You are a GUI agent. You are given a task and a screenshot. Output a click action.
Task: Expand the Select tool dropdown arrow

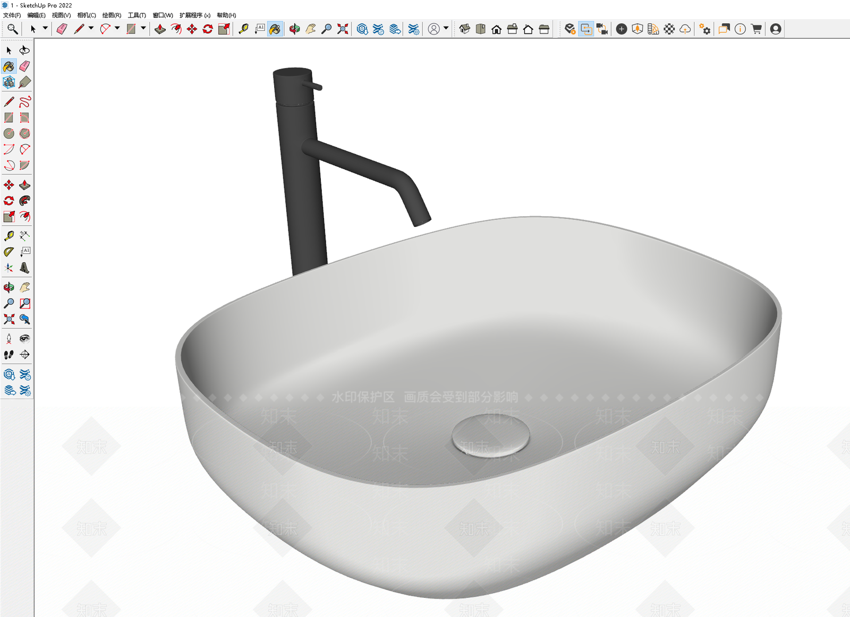(45, 29)
